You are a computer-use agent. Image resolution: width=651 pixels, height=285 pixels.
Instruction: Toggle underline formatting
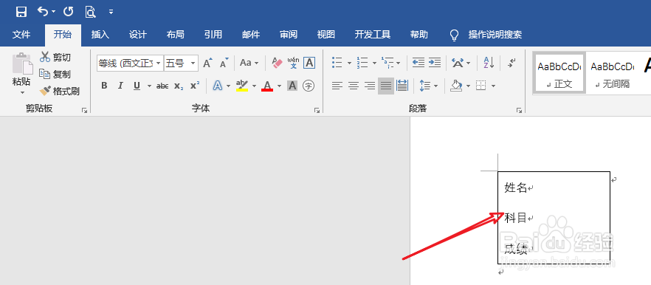[x=137, y=86]
